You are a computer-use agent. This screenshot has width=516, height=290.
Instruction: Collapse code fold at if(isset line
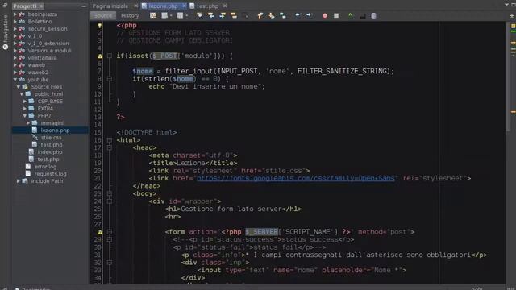[110, 56]
